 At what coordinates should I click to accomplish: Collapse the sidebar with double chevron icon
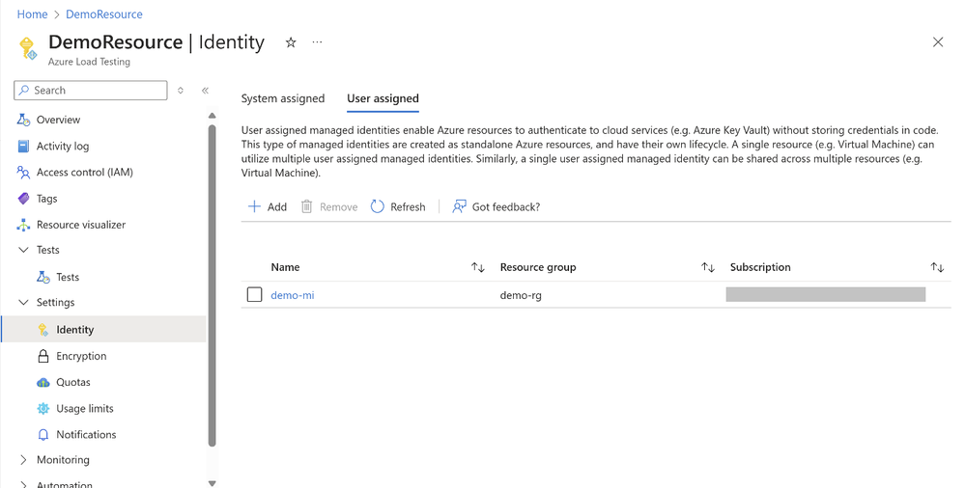(205, 91)
